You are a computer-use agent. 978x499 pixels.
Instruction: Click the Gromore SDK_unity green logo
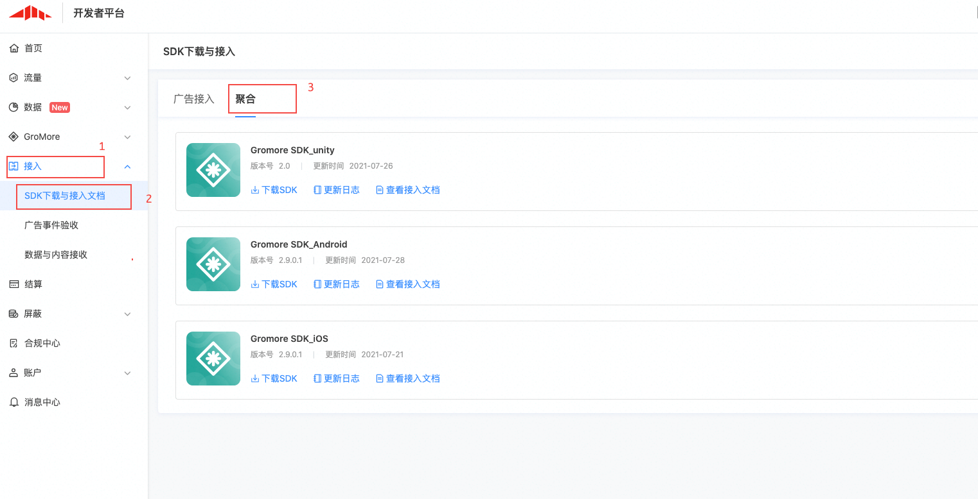pyautogui.click(x=213, y=170)
